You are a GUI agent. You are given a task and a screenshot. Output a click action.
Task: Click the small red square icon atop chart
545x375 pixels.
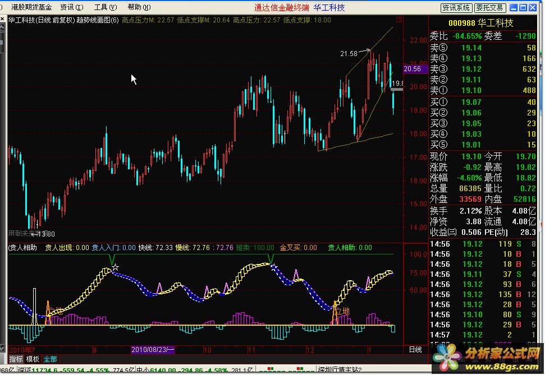tap(399, 20)
